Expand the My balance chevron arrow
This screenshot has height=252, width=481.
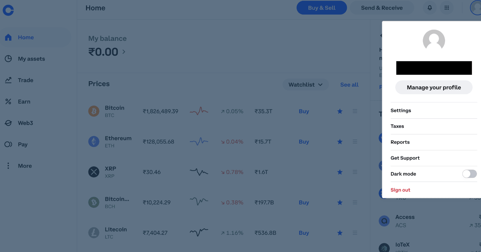pyautogui.click(x=124, y=52)
